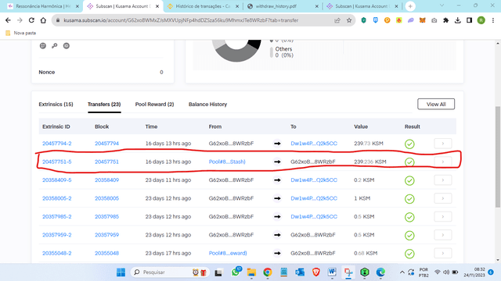Open extrinsic 20457794-2
Image resolution: width=501 pixels, height=281 pixels.
[57, 144]
